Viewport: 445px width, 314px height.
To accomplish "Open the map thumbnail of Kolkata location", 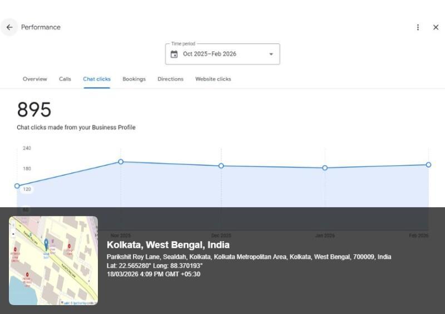I will 53,261.
